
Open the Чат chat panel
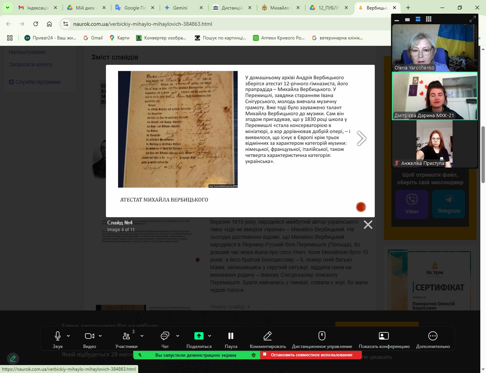click(165, 336)
